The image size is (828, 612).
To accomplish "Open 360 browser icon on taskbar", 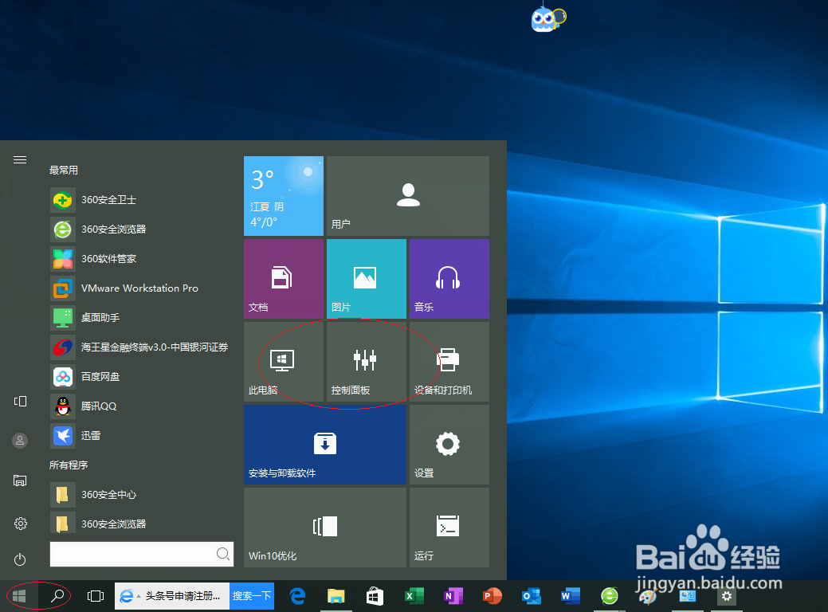I will (610, 596).
